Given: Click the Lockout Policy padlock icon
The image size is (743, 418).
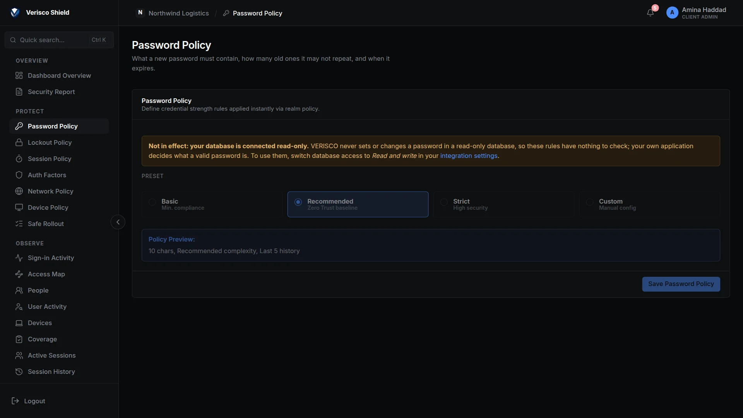Looking at the screenshot, I should coord(19,142).
